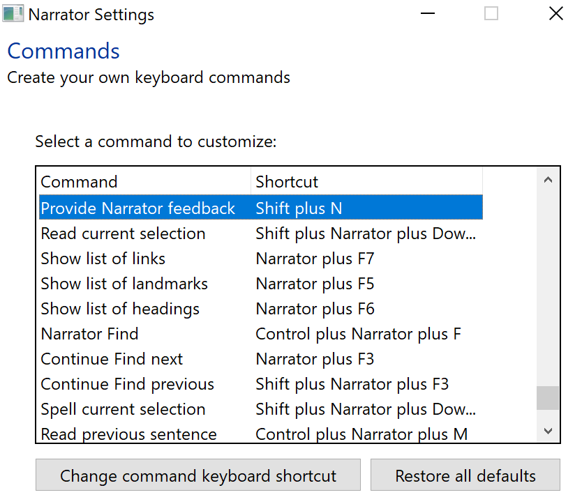The image size is (582, 497).
Task: Click the vertical scrollbar thumb
Action: (548, 398)
